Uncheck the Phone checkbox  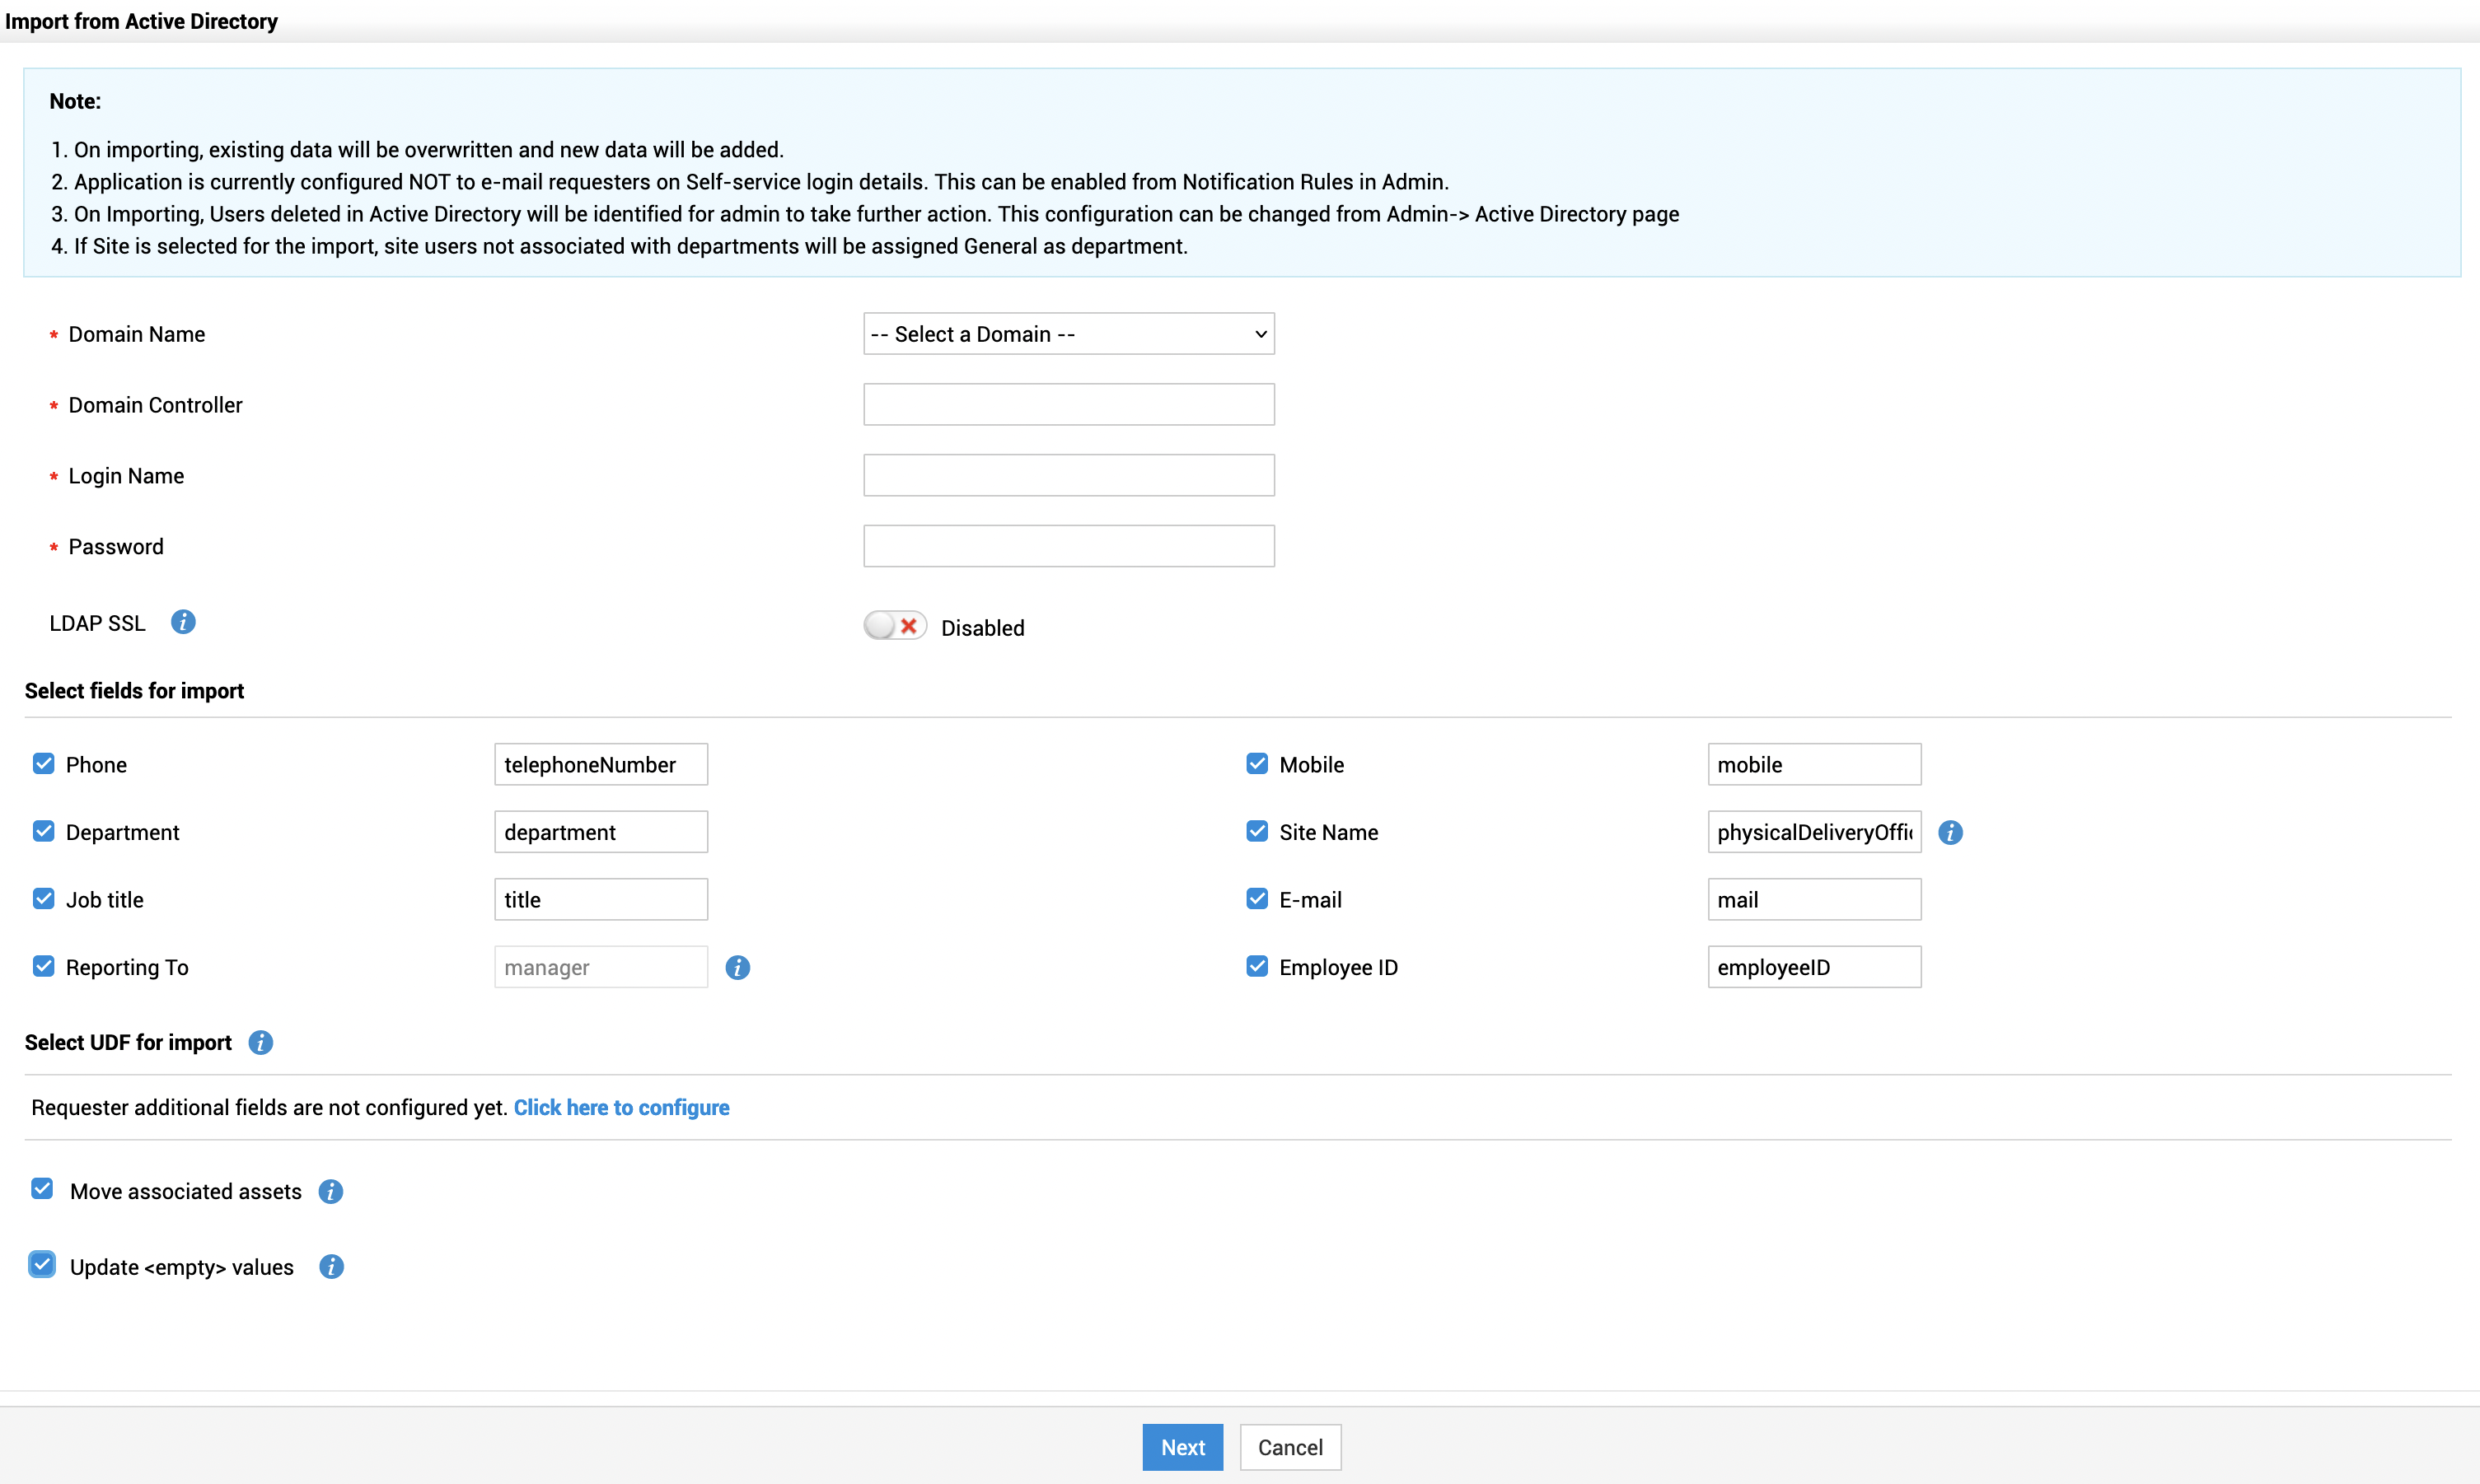pyautogui.click(x=43, y=764)
